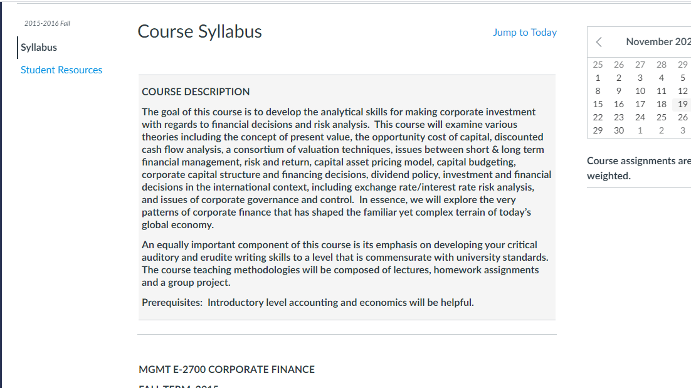This screenshot has height=388, width=691.
Task: Click day 23 in the calendar
Action: coord(619,117)
